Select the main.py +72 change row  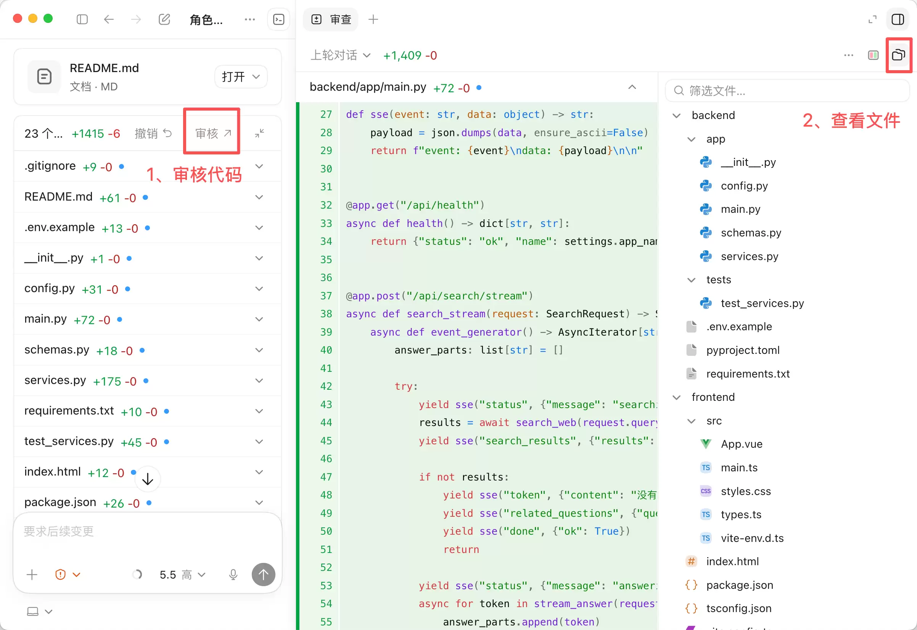148,319
